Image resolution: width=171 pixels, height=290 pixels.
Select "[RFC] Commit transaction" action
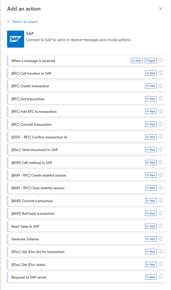59,124
